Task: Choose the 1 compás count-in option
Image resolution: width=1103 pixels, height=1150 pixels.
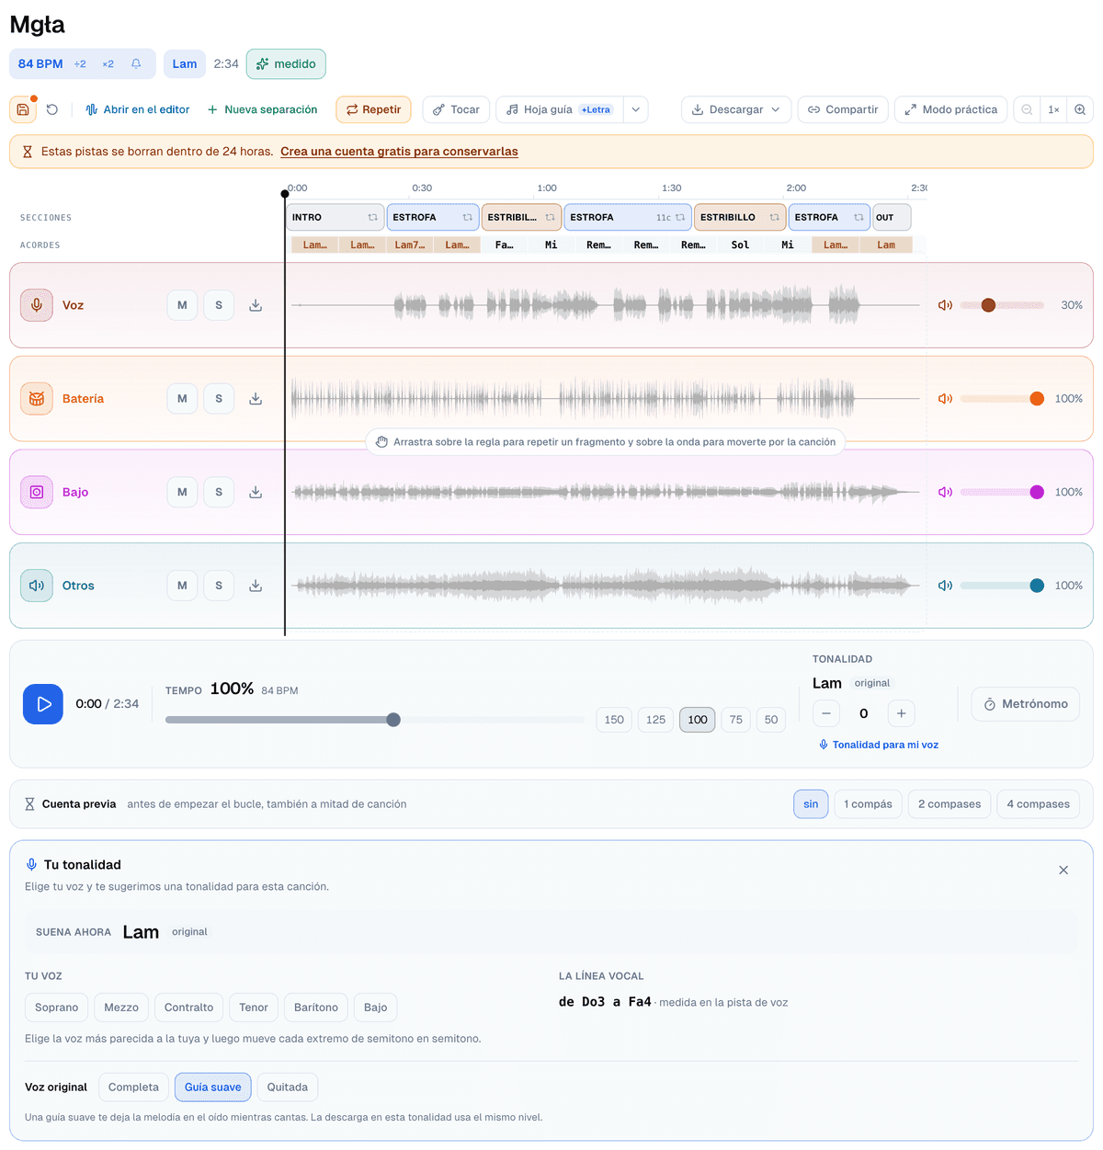Action: click(x=868, y=804)
